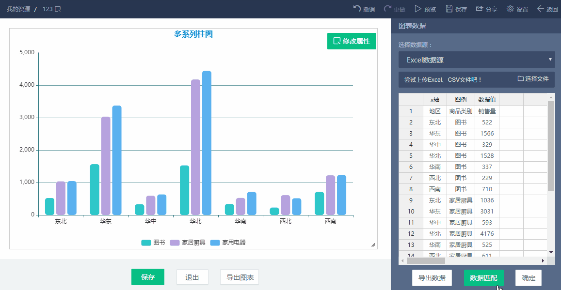Click the table scroll-right arrow
The image size is (561, 290).
[543, 261]
